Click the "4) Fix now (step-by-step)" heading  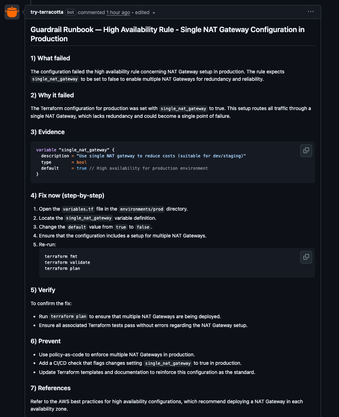tap(67, 195)
